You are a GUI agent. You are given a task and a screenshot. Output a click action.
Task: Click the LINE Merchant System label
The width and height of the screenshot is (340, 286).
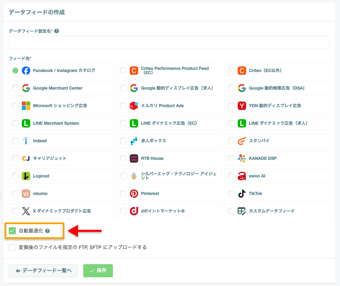point(56,123)
